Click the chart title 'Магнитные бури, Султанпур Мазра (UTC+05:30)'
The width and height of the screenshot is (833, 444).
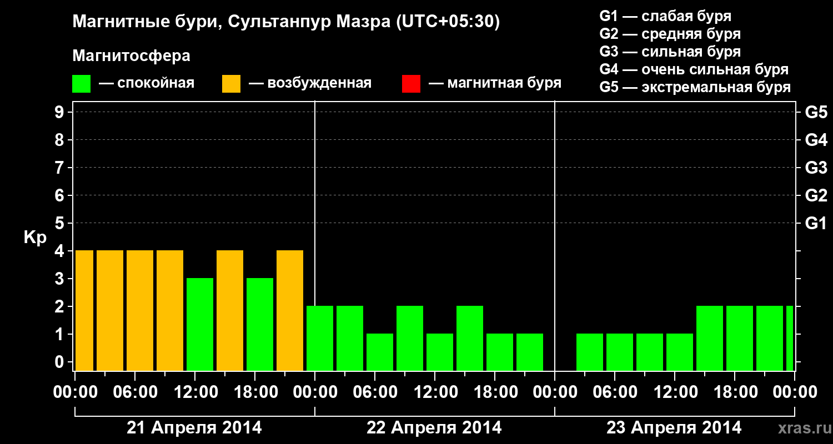tap(287, 22)
